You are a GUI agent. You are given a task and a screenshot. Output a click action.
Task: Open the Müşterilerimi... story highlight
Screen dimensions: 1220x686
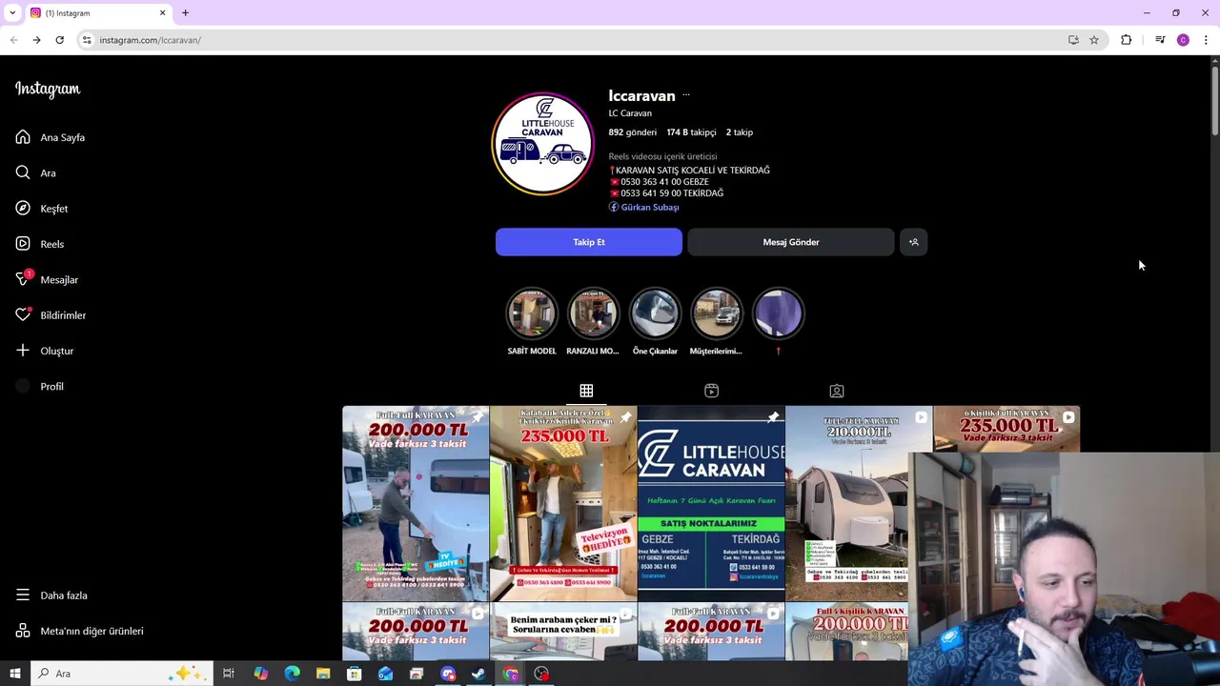coord(716,313)
